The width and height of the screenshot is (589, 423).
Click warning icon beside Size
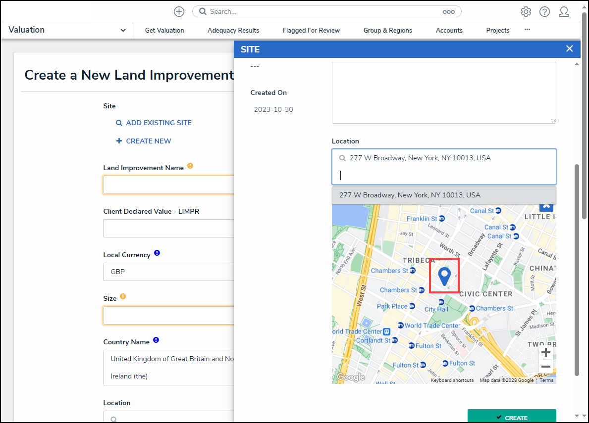pyautogui.click(x=123, y=297)
